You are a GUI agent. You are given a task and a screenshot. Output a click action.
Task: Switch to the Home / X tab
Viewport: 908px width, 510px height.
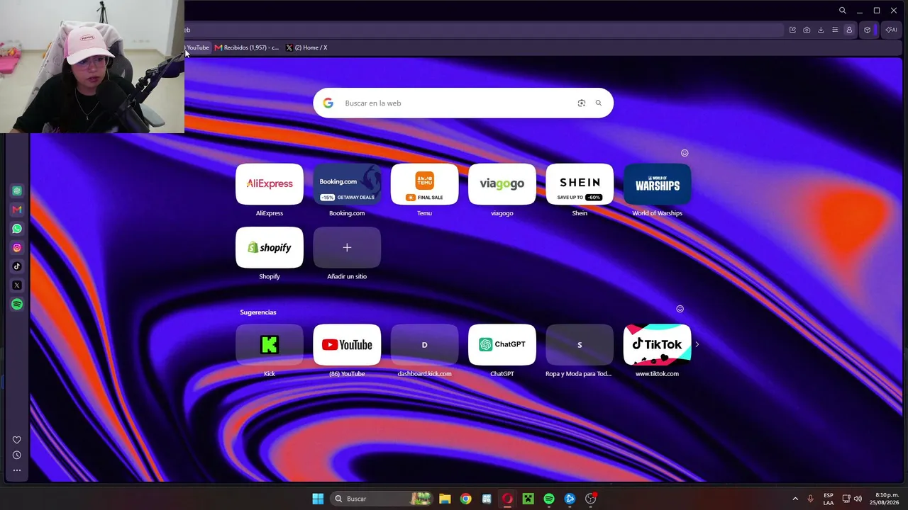point(306,47)
